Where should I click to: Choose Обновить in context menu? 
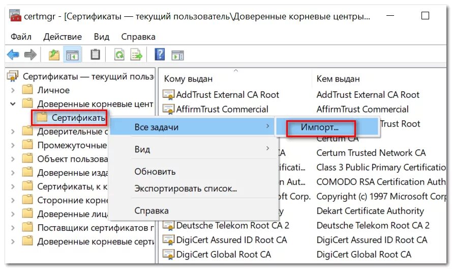click(192, 172)
